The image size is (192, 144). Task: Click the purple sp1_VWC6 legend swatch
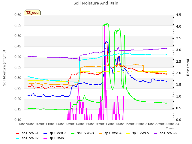pos(156,133)
